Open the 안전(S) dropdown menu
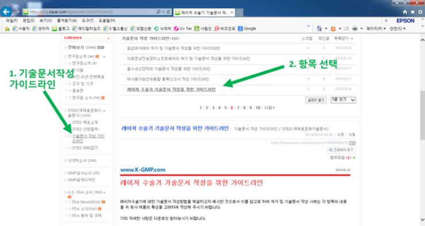 click(397, 29)
